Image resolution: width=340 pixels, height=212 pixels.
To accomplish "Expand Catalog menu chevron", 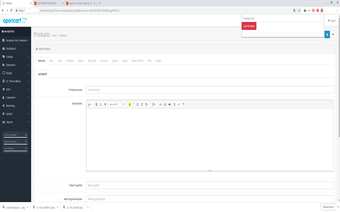I will coord(28,57).
